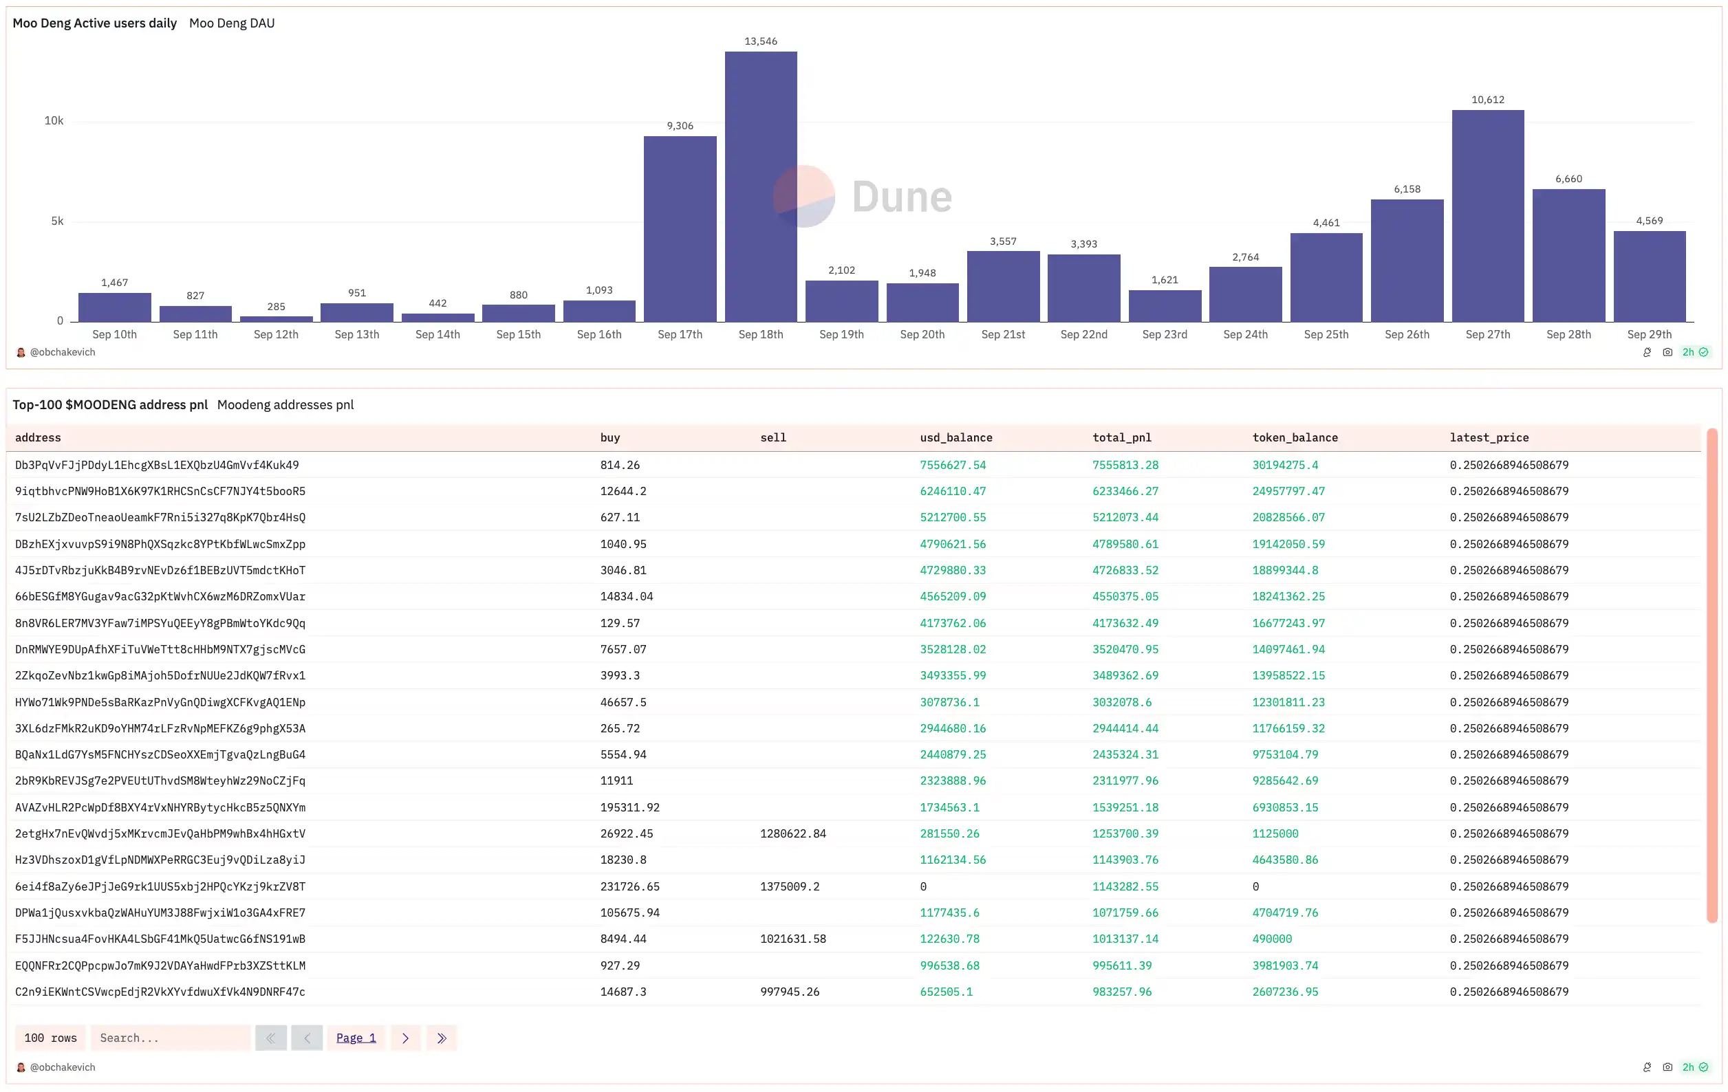The width and height of the screenshot is (1728, 1092).
Task: Click the table's vertical scrollbar
Action: point(1711,675)
